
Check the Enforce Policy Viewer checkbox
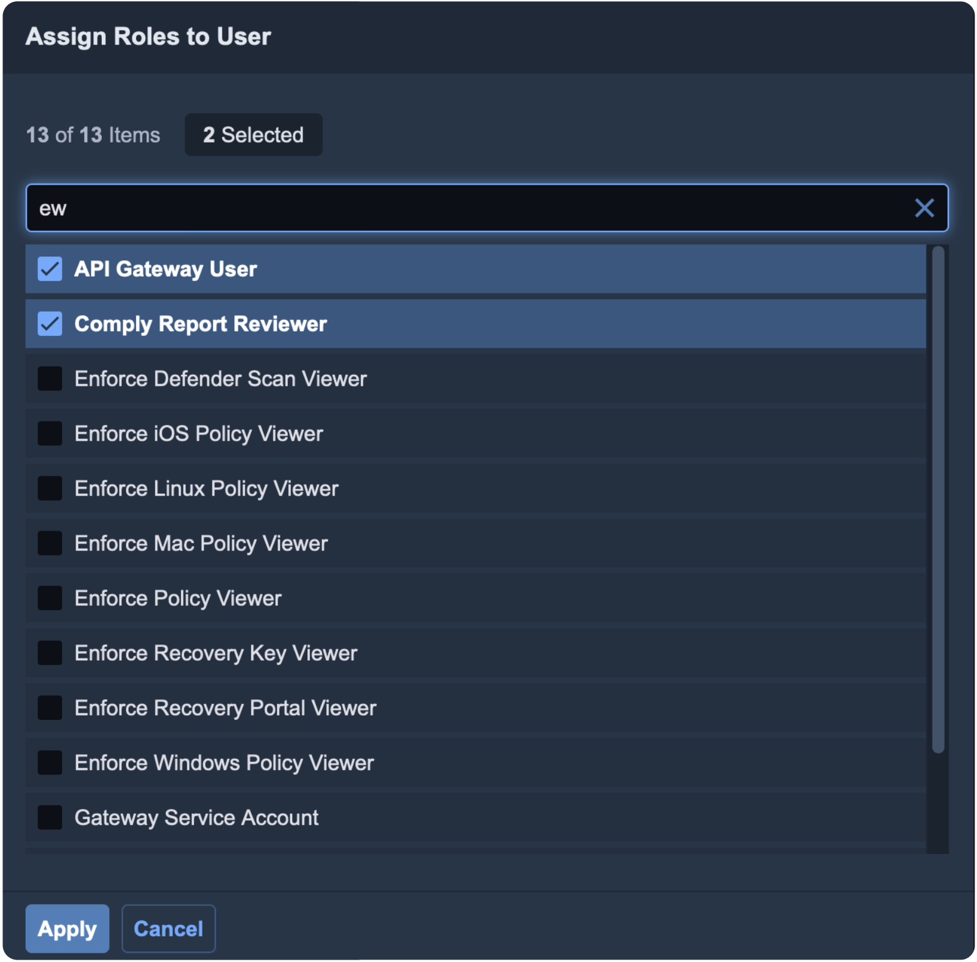(x=50, y=598)
